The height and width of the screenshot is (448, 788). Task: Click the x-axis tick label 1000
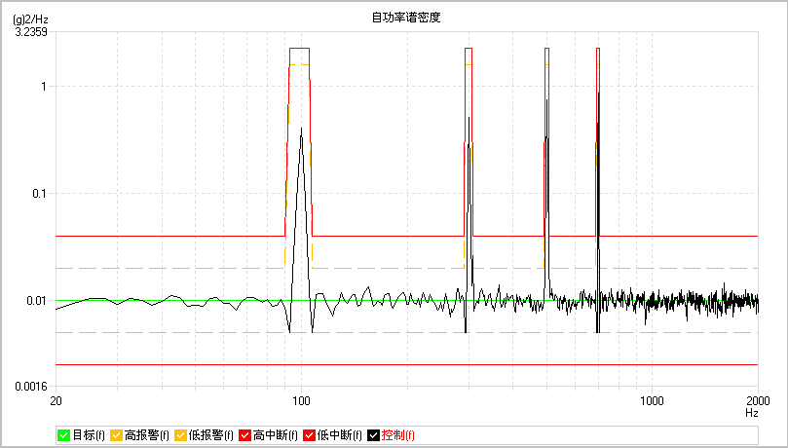point(652,401)
